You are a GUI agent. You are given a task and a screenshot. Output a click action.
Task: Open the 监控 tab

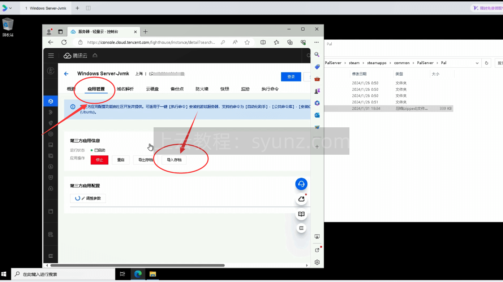point(245,89)
